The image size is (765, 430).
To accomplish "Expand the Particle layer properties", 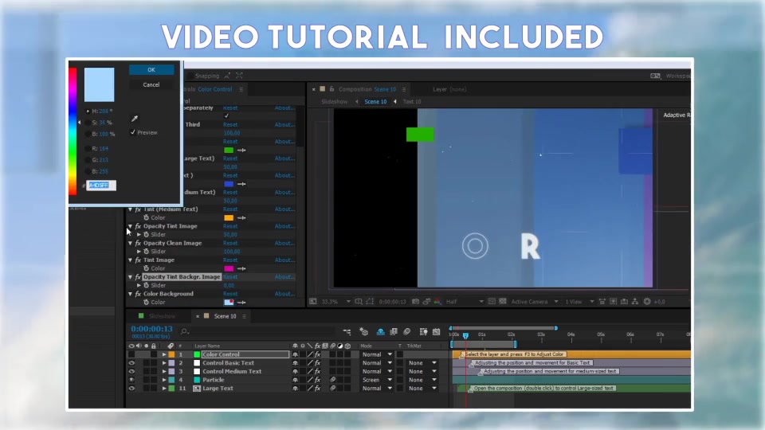I will click(x=164, y=380).
